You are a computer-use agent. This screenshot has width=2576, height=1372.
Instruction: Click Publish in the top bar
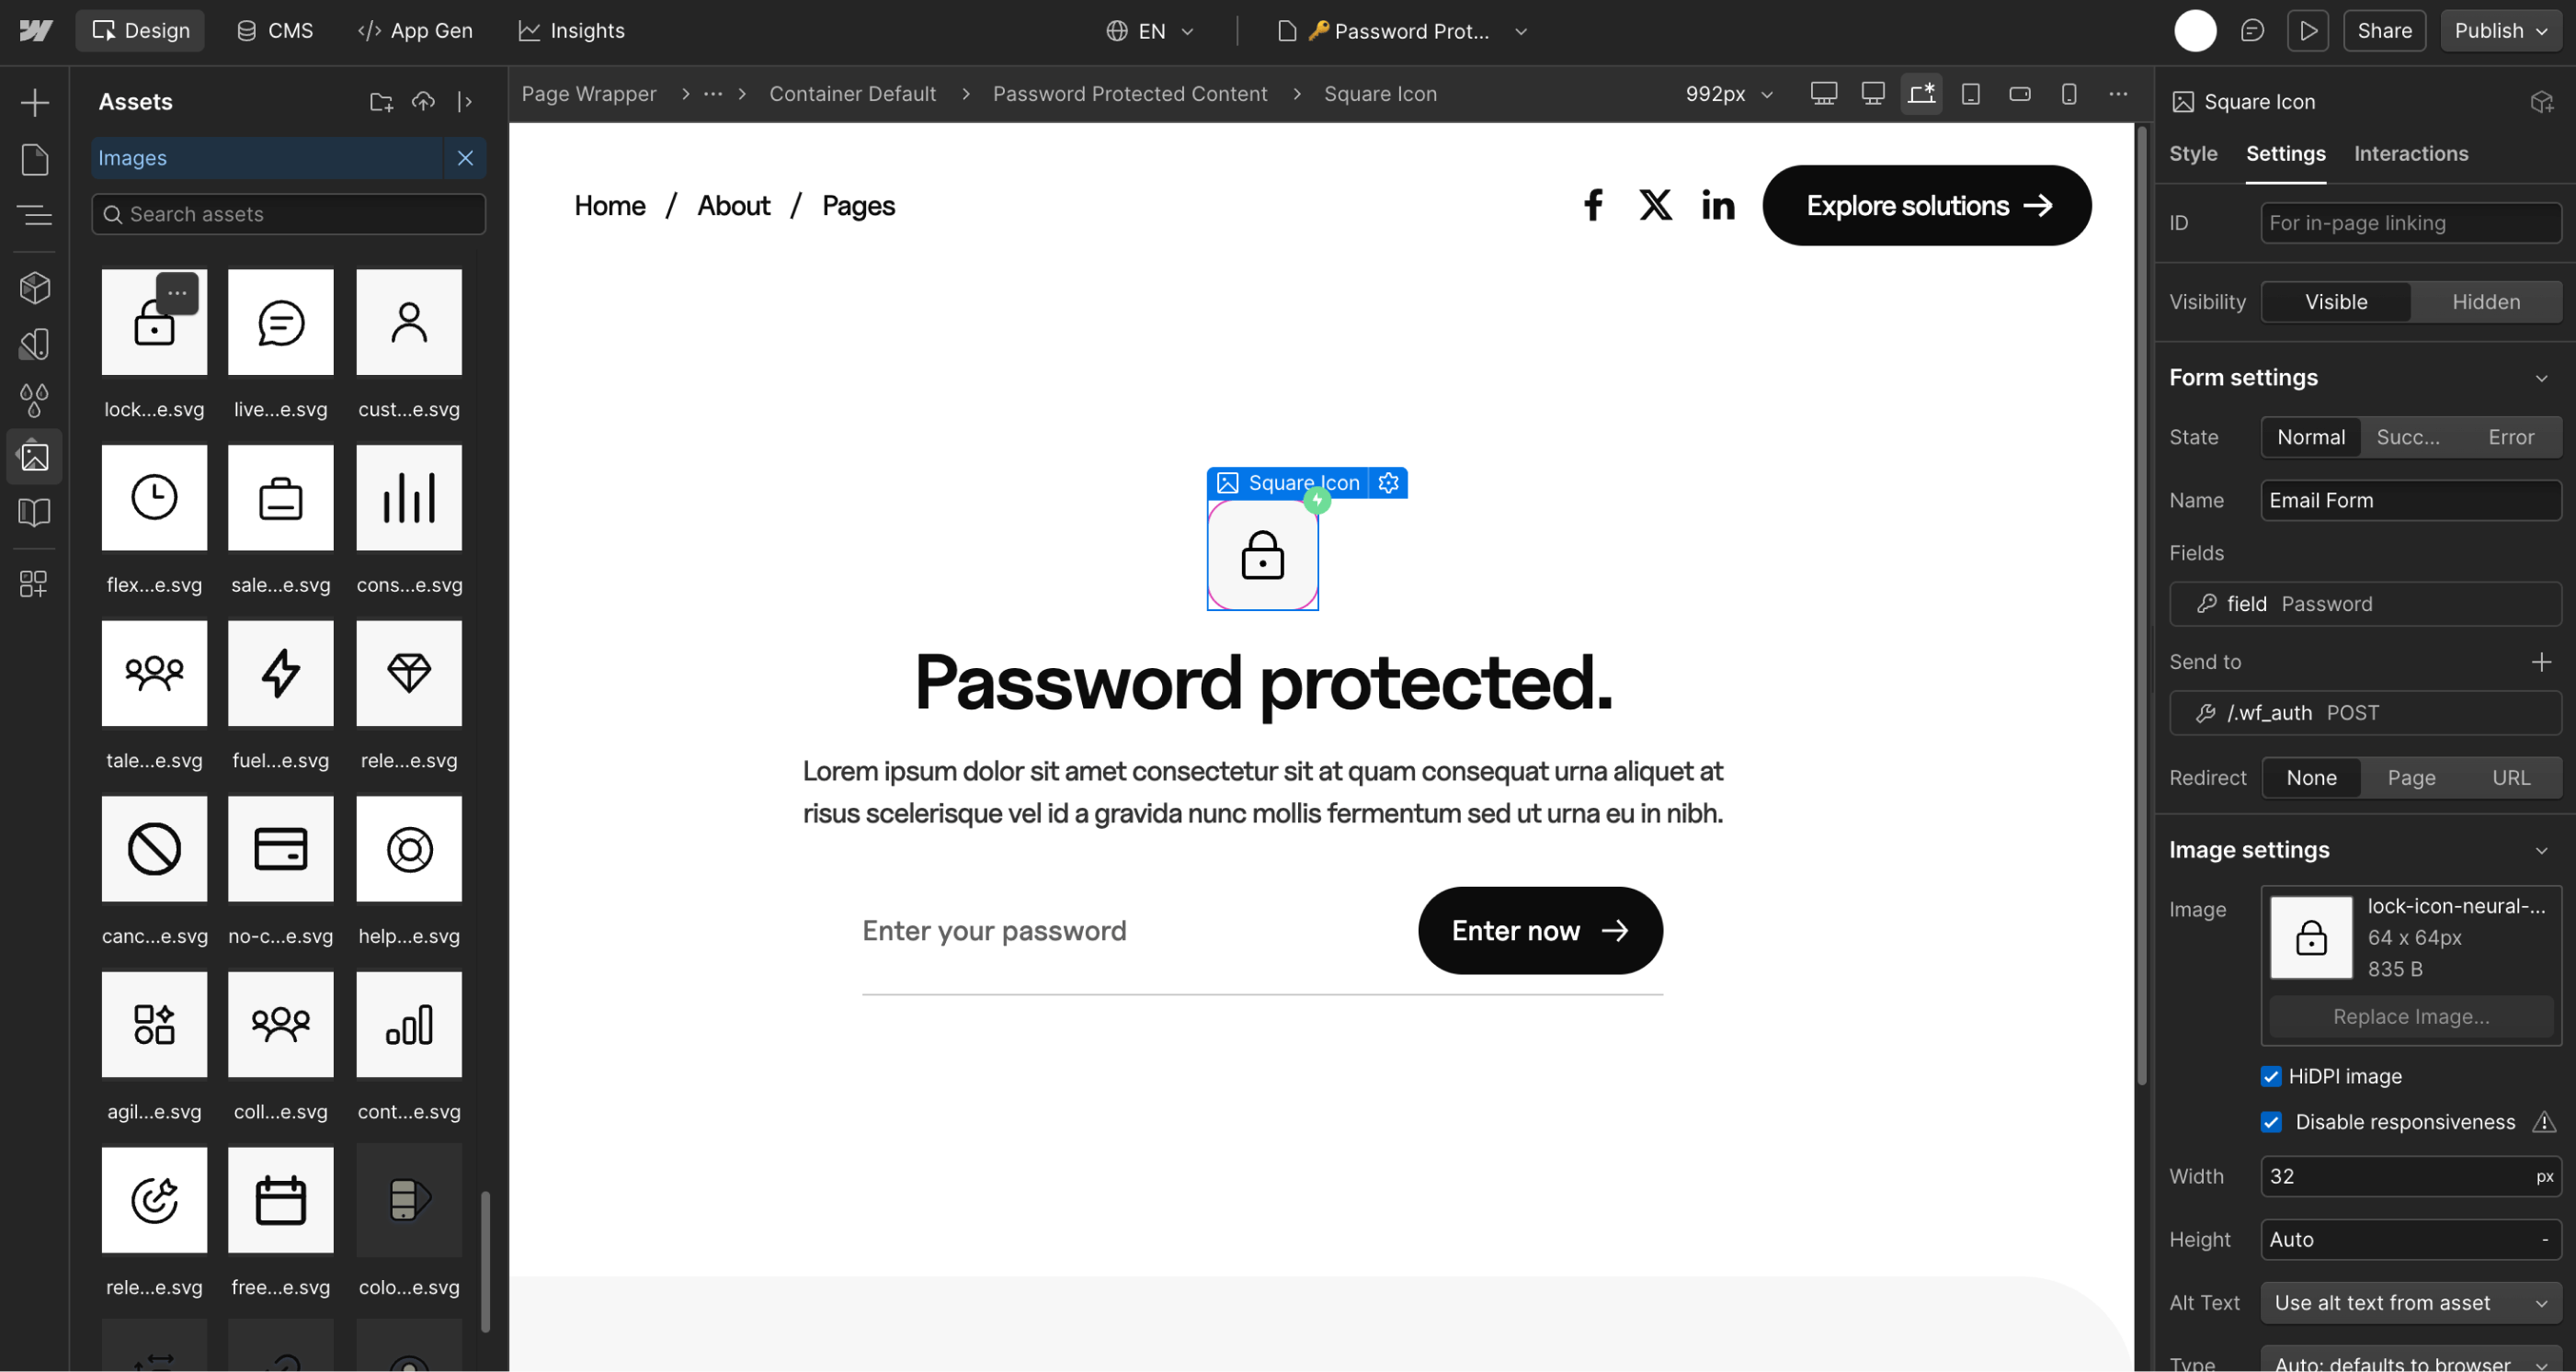click(2494, 30)
